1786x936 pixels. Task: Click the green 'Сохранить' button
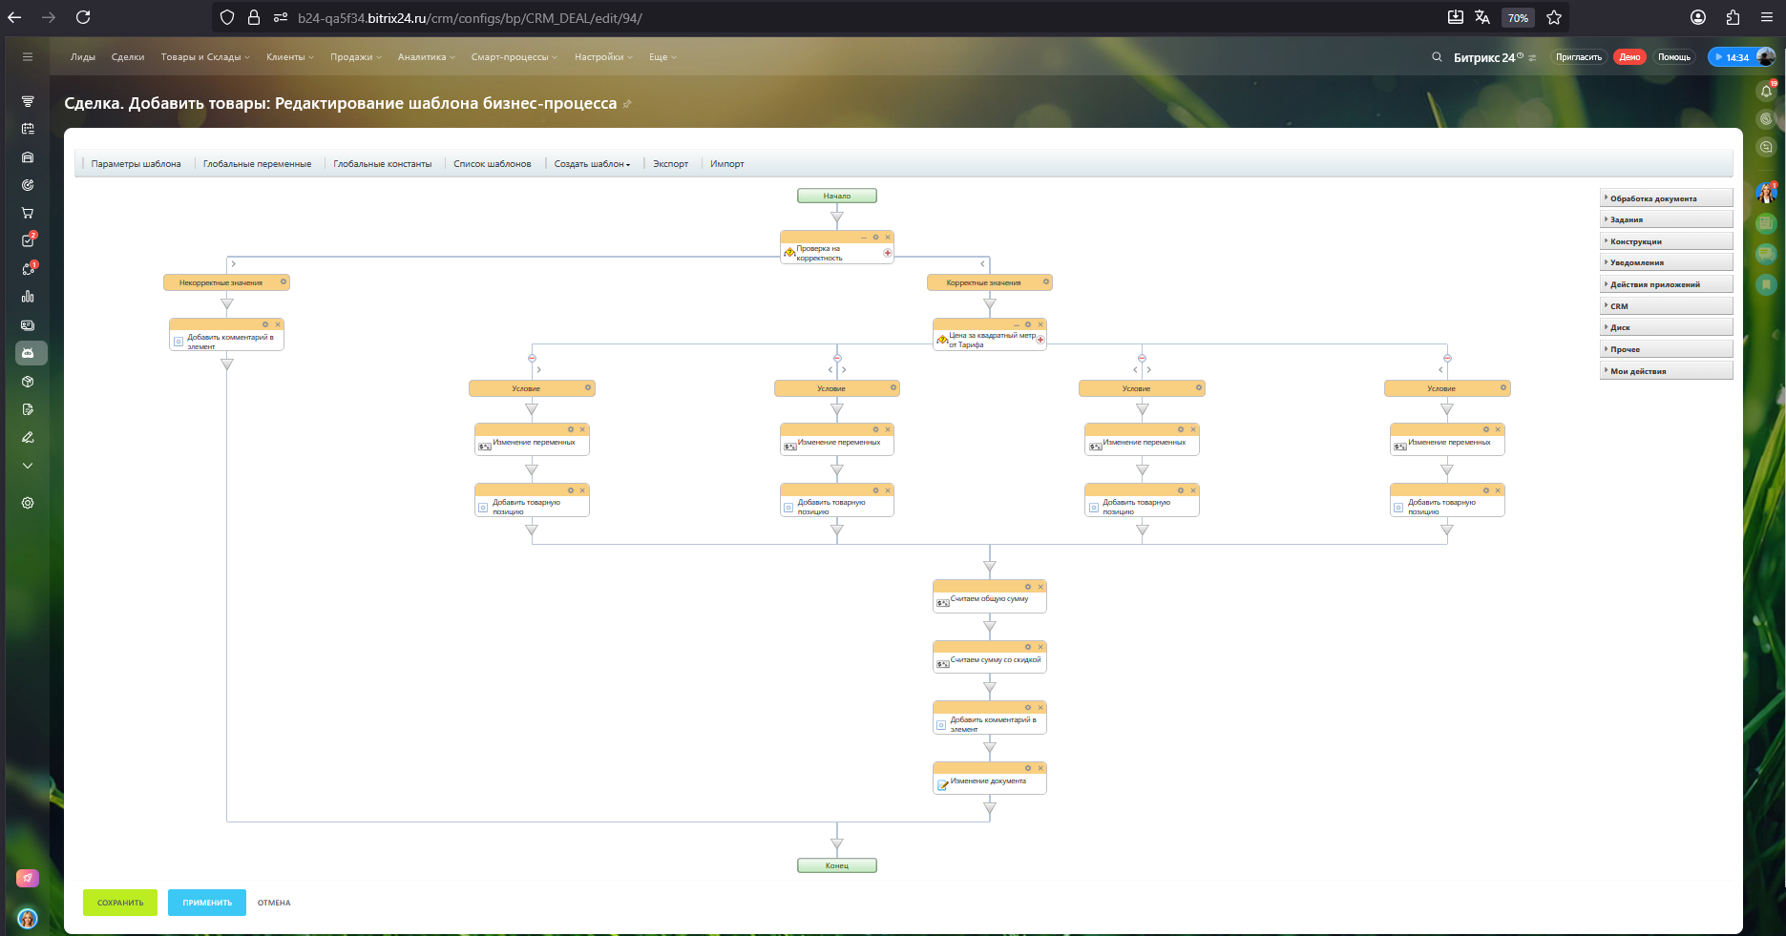pos(120,903)
